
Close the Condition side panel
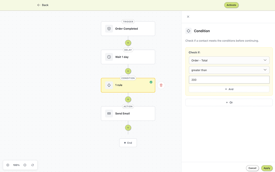tap(188, 17)
